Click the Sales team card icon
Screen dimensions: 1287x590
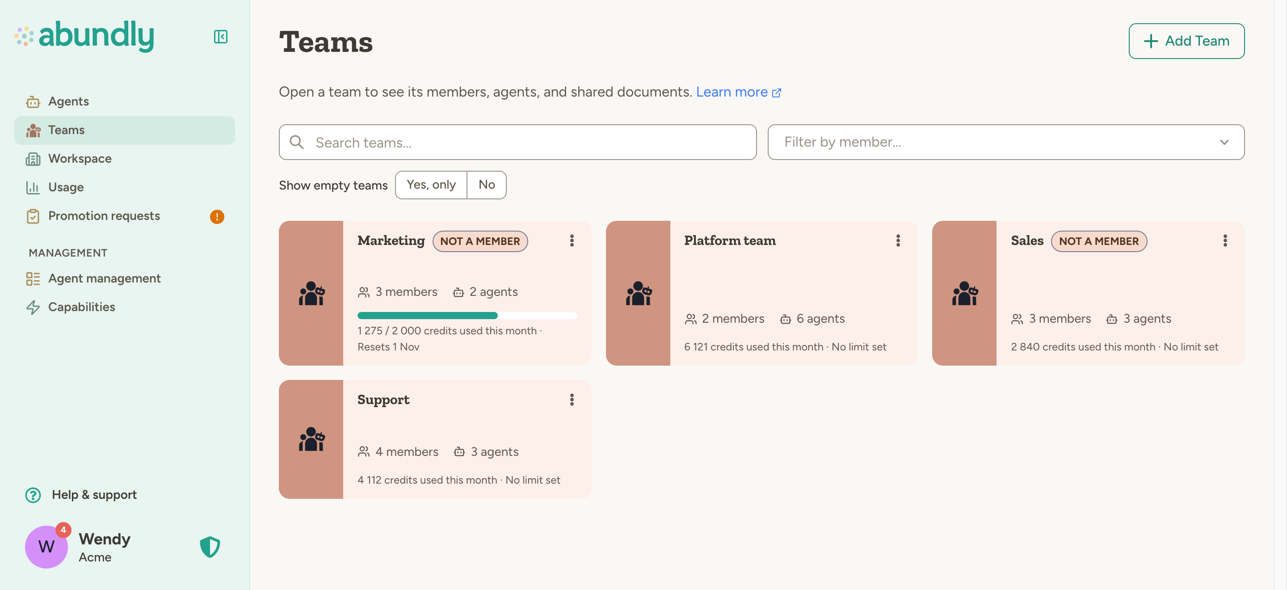click(x=964, y=293)
